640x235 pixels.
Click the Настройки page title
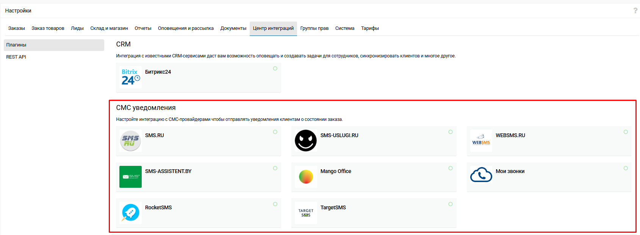tap(18, 11)
